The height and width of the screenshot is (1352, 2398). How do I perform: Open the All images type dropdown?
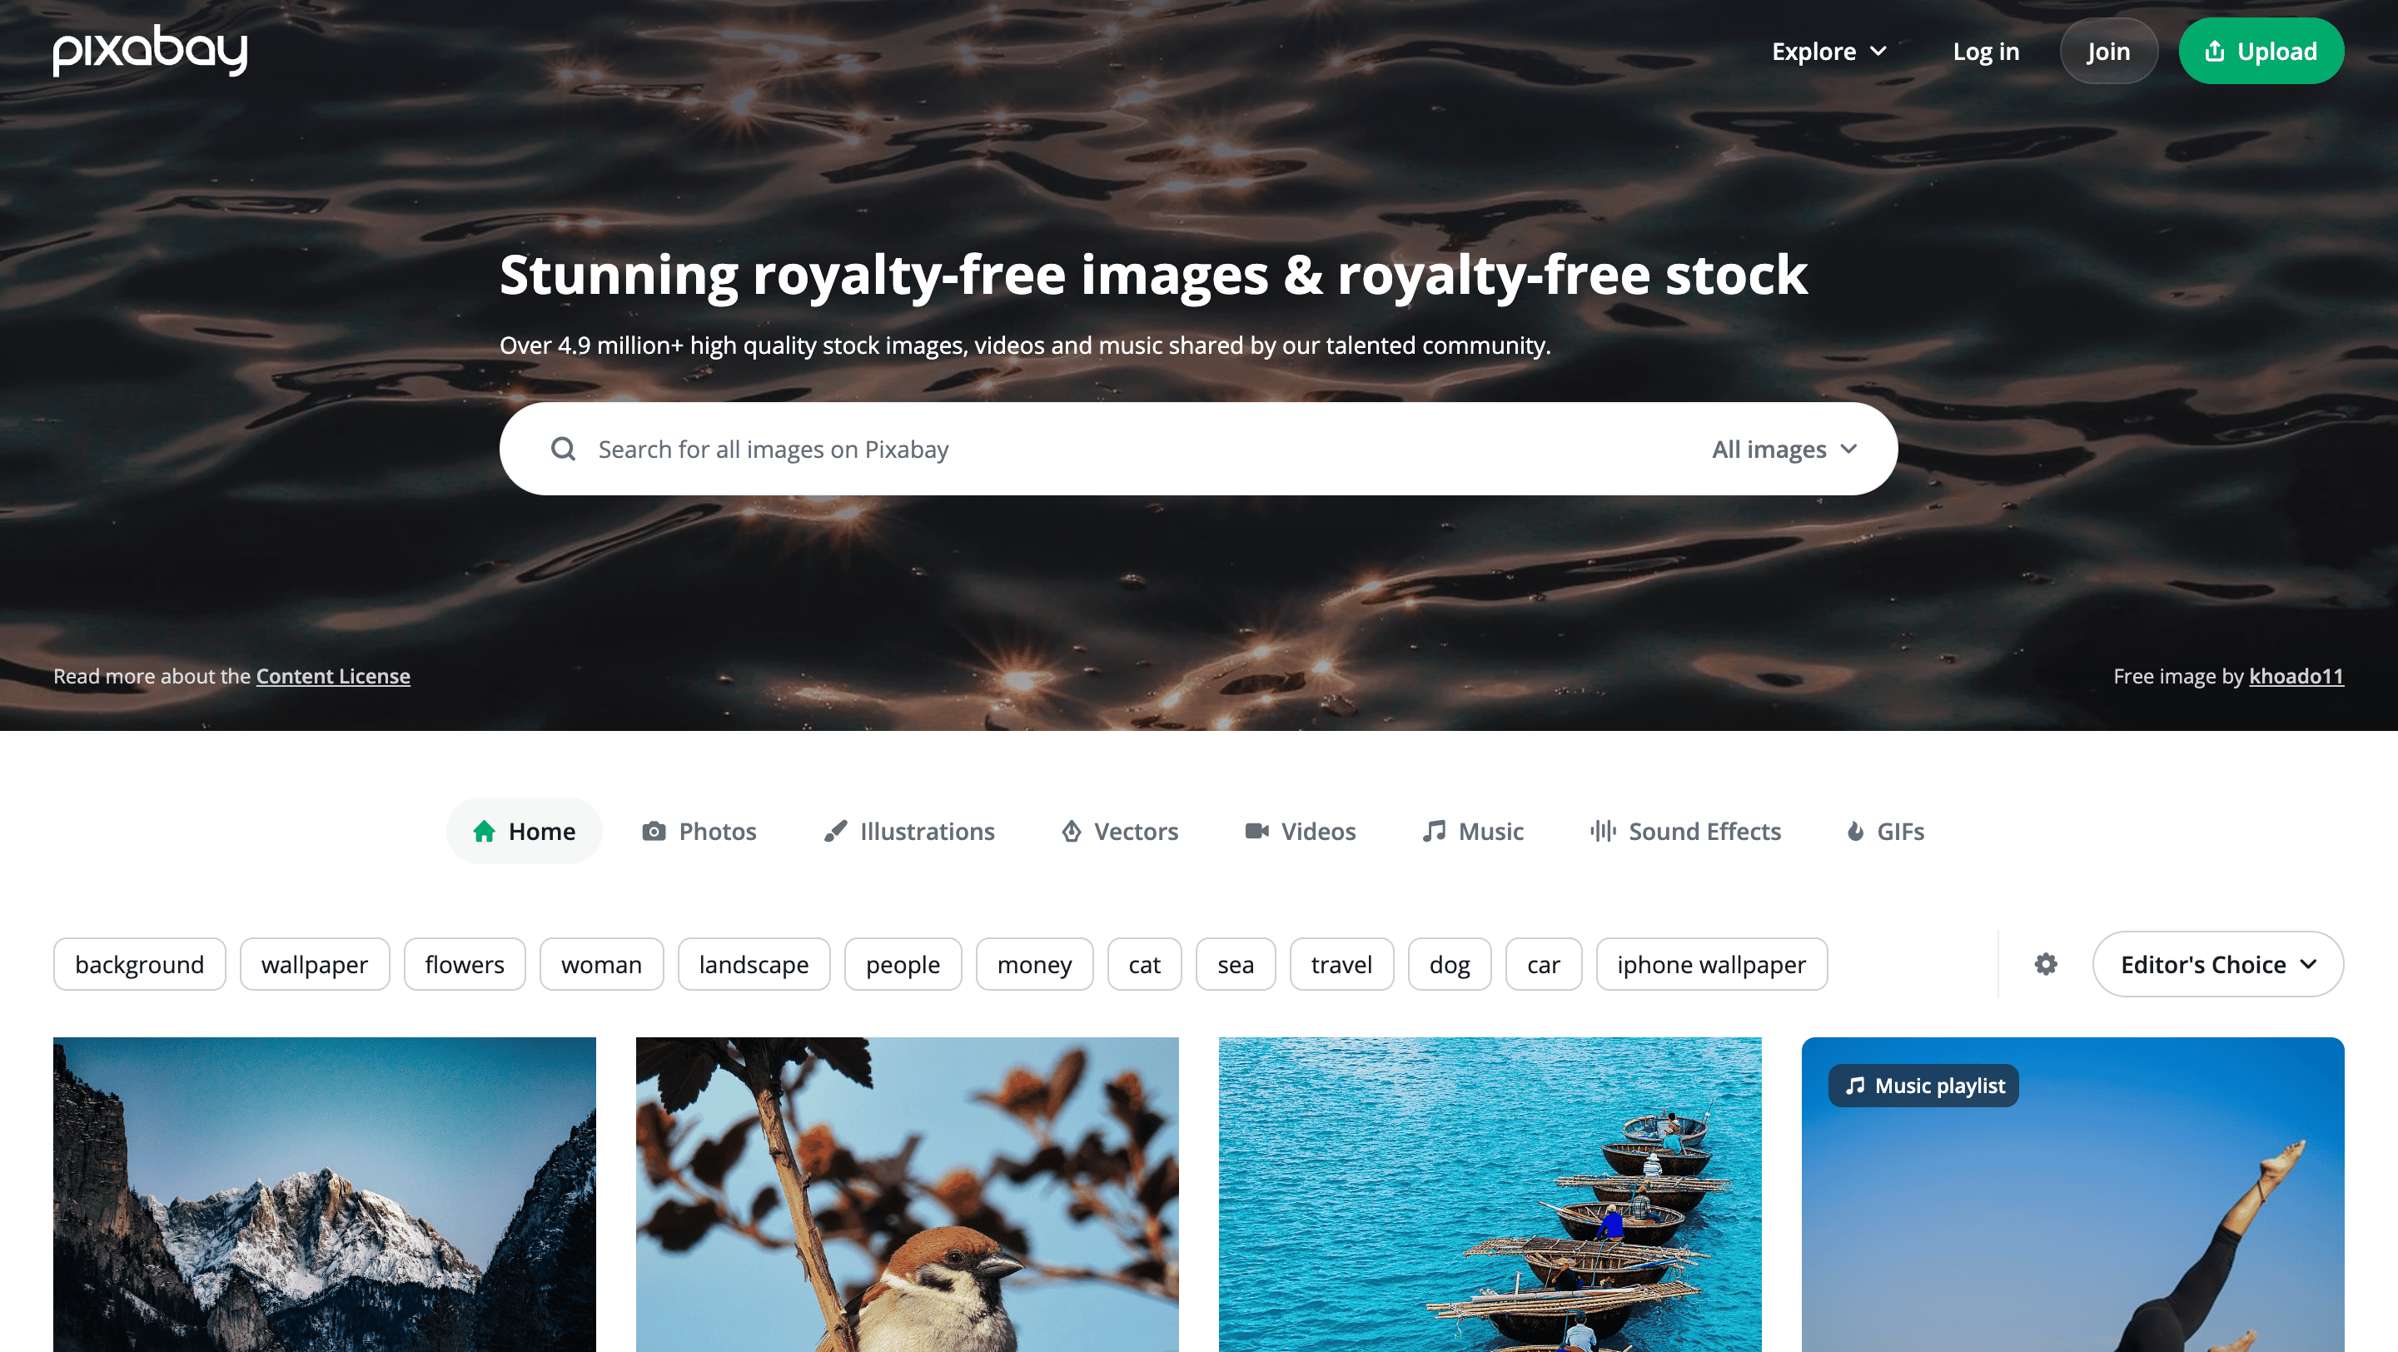(1784, 450)
